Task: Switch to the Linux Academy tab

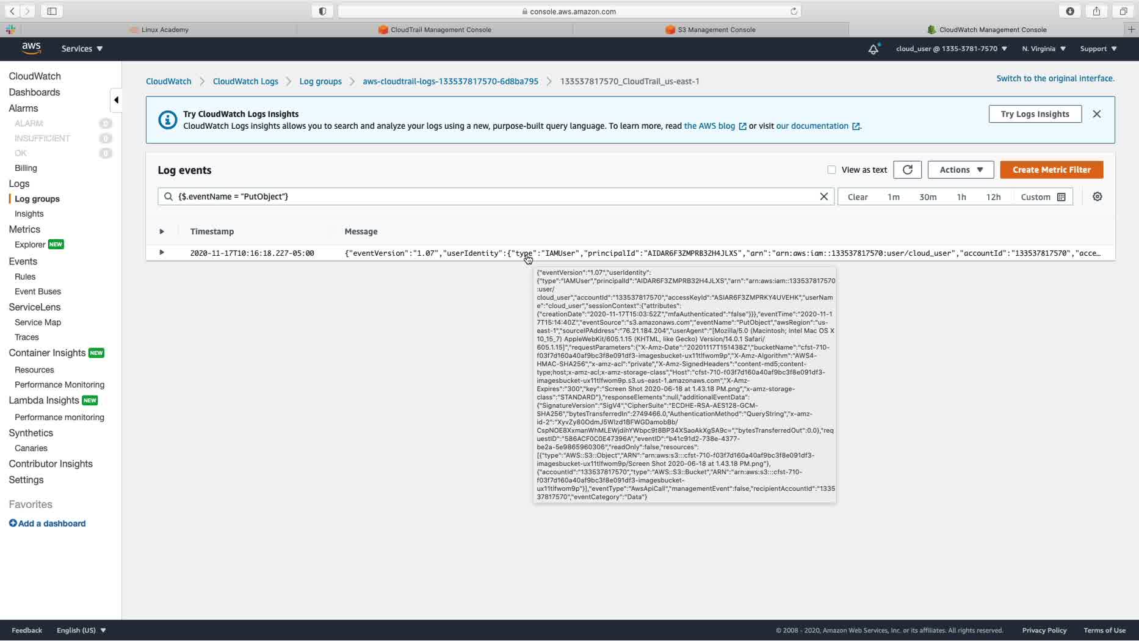Action: (x=159, y=29)
